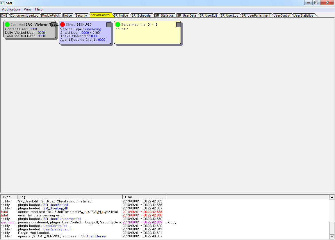335x240 pixels.
Task: Click gray square button on ServerMachine card
Action: tap(178, 25)
